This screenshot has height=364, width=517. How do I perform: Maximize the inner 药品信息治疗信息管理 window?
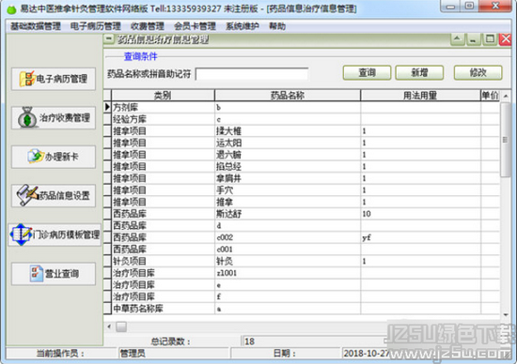pyautogui.click(x=490, y=39)
